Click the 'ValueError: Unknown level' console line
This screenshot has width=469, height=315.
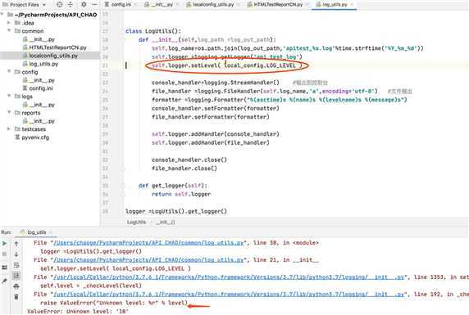coord(78,311)
